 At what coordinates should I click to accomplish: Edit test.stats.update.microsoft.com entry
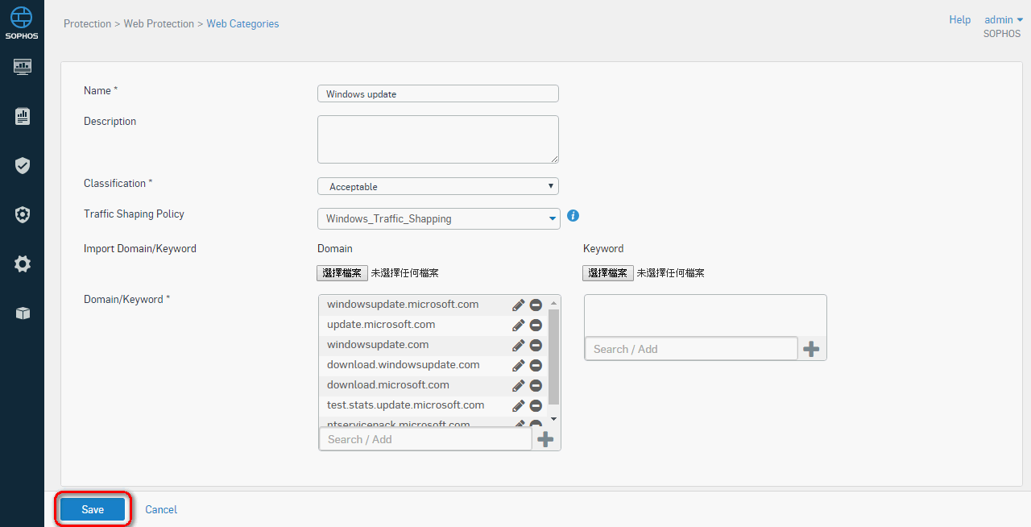(519, 405)
